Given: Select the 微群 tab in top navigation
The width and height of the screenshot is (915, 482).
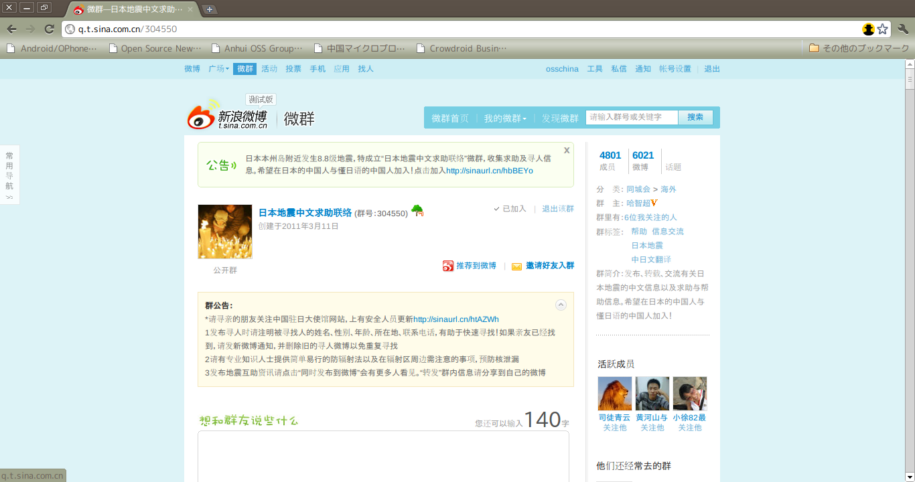Looking at the screenshot, I should (245, 69).
